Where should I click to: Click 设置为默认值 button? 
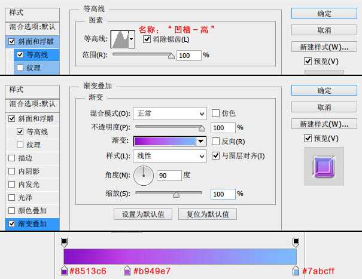pyautogui.click(x=143, y=214)
